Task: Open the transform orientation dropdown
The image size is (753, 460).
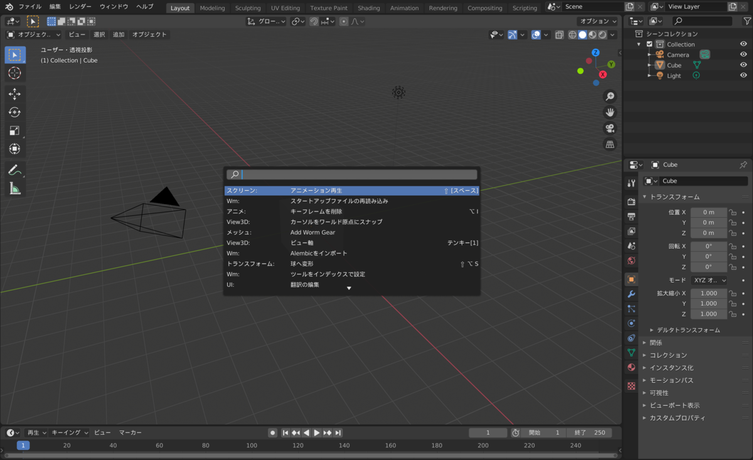Action: click(x=266, y=21)
